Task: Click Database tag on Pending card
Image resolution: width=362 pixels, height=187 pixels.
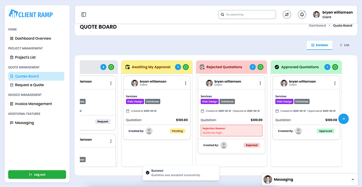Action: 153,101
